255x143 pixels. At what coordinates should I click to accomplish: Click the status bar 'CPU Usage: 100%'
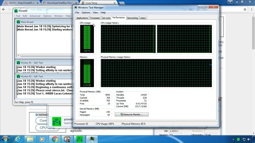(x=105, y=124)
